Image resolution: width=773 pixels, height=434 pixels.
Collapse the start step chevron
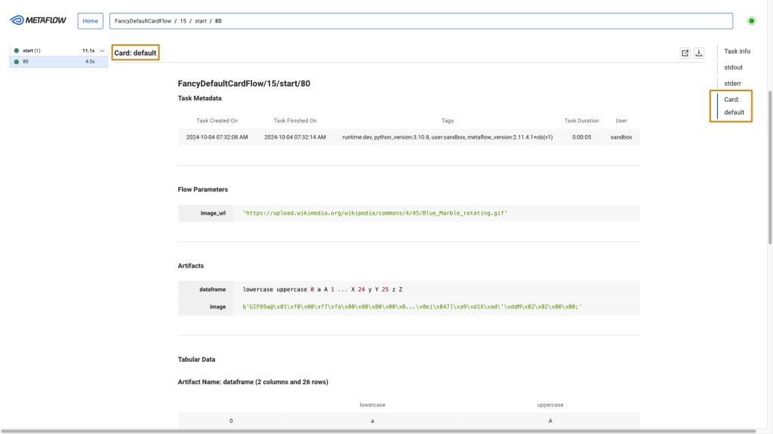[102, 50]
